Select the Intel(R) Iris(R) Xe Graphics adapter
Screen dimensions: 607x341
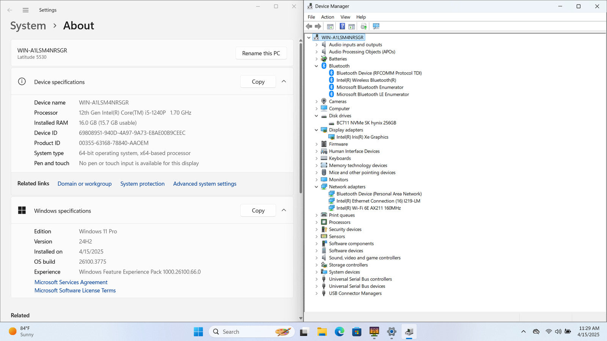pyautogui.click(x=362, y=137)
